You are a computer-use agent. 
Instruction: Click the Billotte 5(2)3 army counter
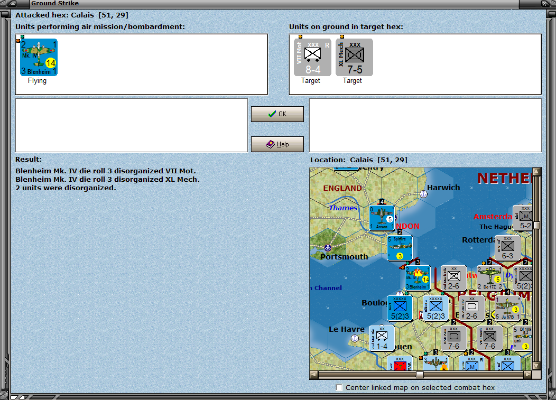436,308
